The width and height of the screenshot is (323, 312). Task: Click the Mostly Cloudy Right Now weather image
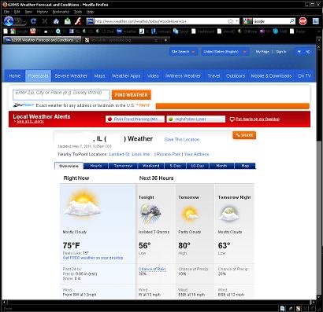[x=82, y=204]
